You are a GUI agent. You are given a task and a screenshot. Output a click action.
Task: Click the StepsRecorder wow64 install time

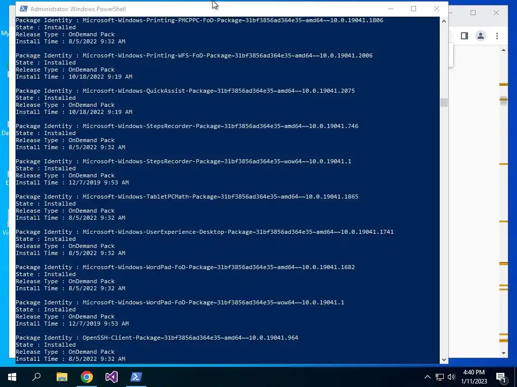tap(72, 182)
